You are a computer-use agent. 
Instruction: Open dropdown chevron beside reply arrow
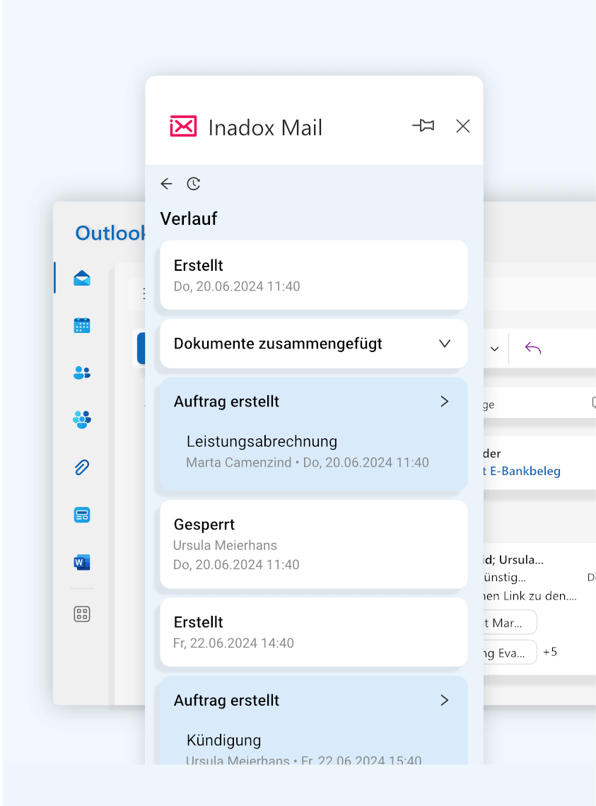494,349
